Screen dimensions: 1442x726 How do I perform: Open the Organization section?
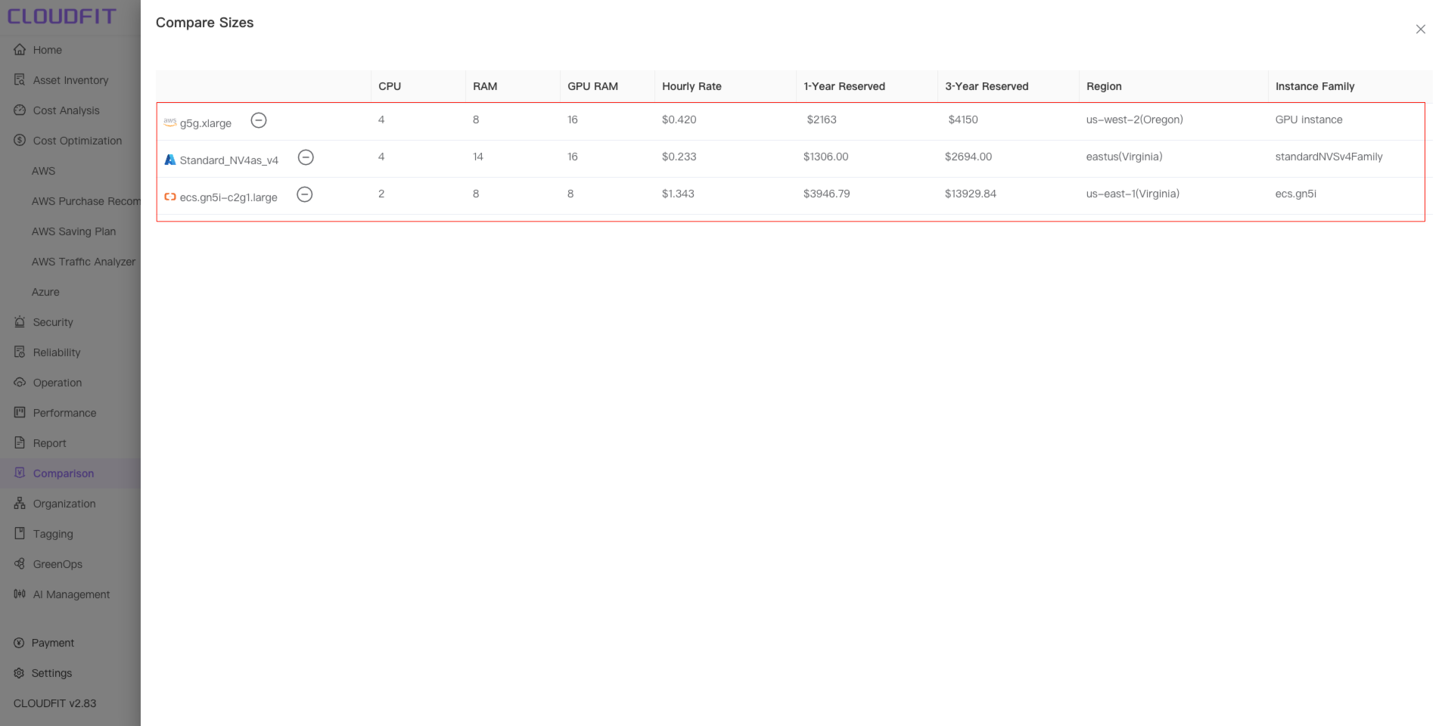pos(64,504)
